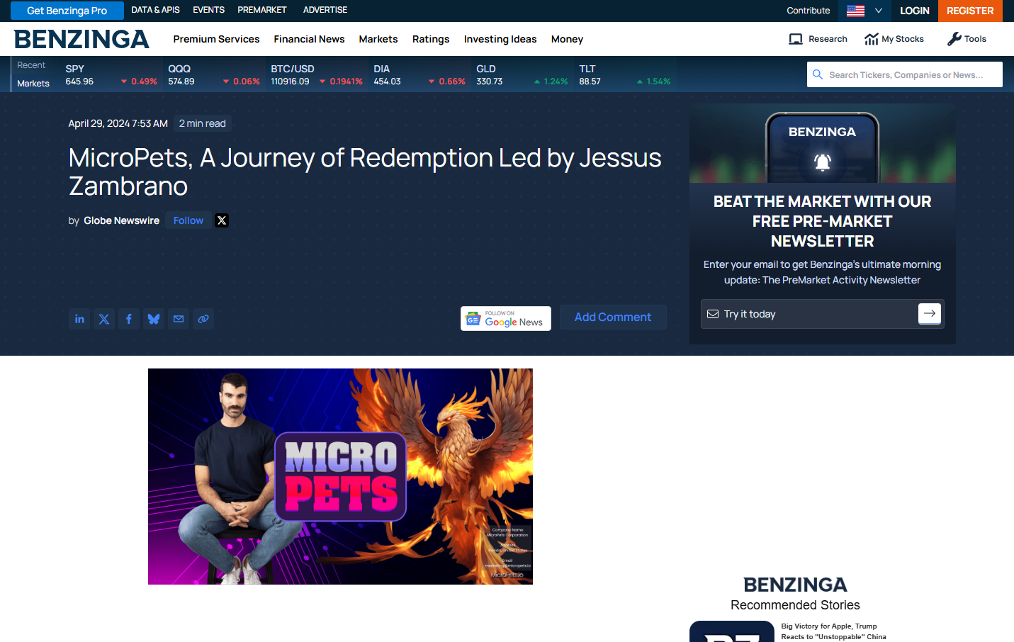Share article on Bluesky
Screen dimensions: 1014x642
click(x=154, y=319)
